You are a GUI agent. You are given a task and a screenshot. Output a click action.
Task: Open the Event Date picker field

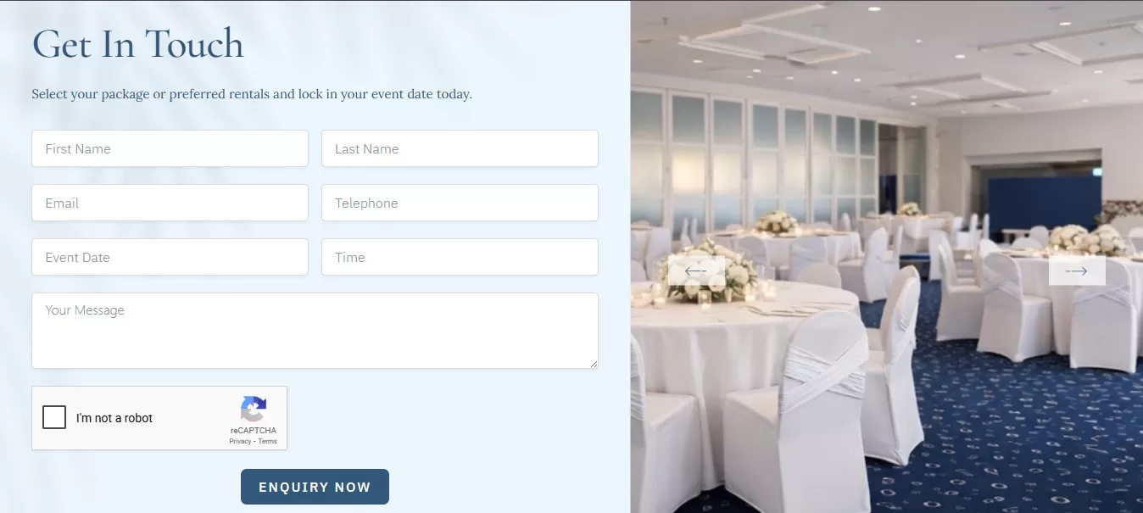click(x=170, y=257)
